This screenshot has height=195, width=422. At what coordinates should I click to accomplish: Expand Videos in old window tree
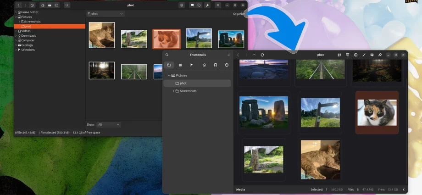[x=16, y=31]
